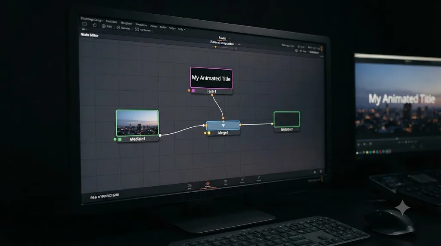Click the output port on Merge1's right side
441x246 pixels.
[240, 125]
